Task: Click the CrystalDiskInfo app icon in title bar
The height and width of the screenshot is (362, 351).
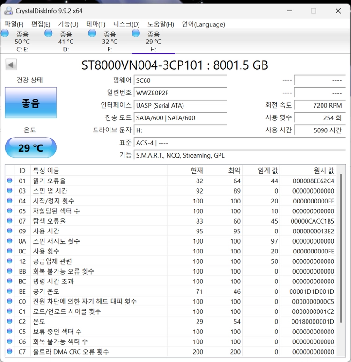Action: pyautogui.click(x=8, y=11)
